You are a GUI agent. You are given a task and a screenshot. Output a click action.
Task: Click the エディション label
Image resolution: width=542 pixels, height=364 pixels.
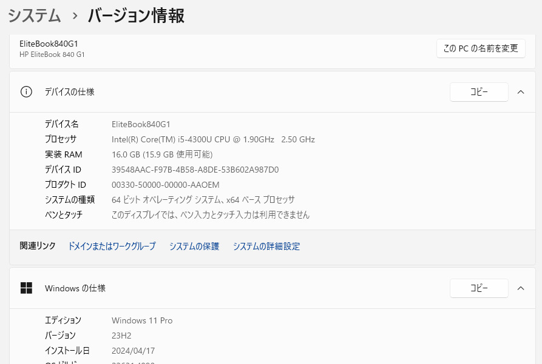(x=63, y=320)
